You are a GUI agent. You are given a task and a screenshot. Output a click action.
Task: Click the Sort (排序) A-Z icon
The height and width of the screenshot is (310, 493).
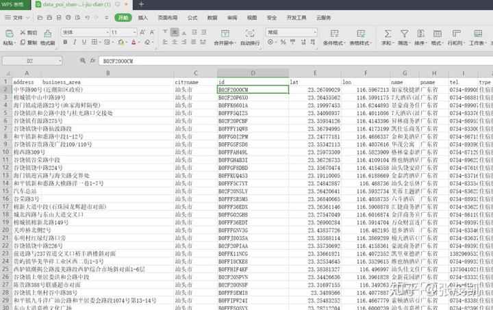click(x=421, y=34)
